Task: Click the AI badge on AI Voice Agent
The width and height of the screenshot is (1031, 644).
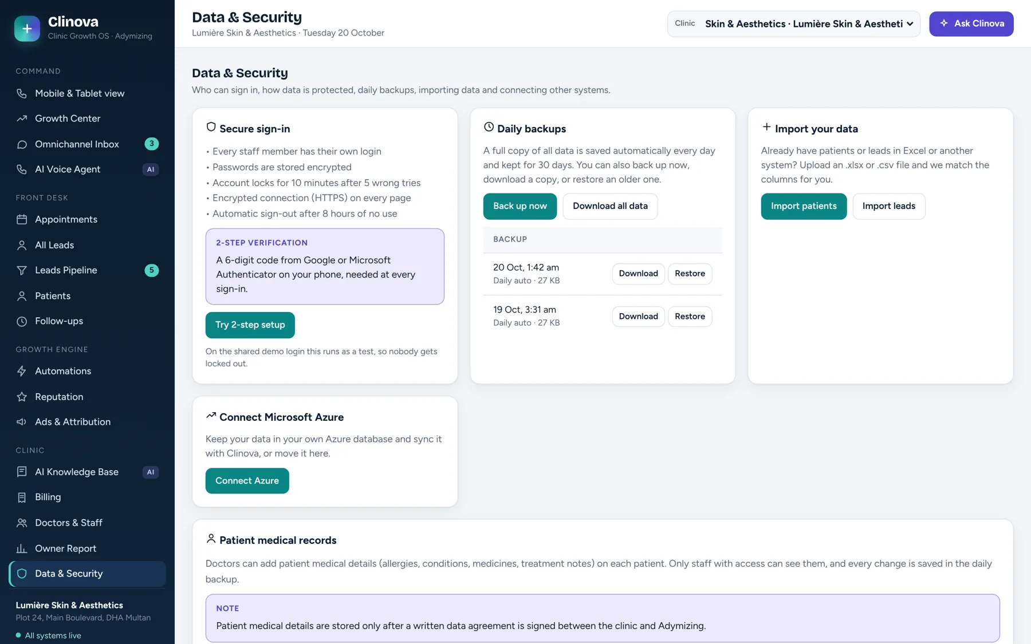Action: tap(151, 169)
